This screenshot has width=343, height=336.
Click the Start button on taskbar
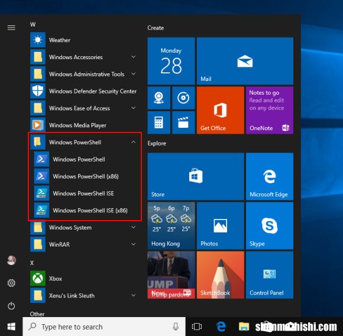point(11,327)
